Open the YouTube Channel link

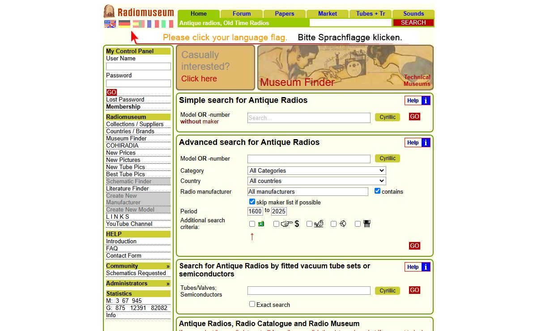click(129, 224)
